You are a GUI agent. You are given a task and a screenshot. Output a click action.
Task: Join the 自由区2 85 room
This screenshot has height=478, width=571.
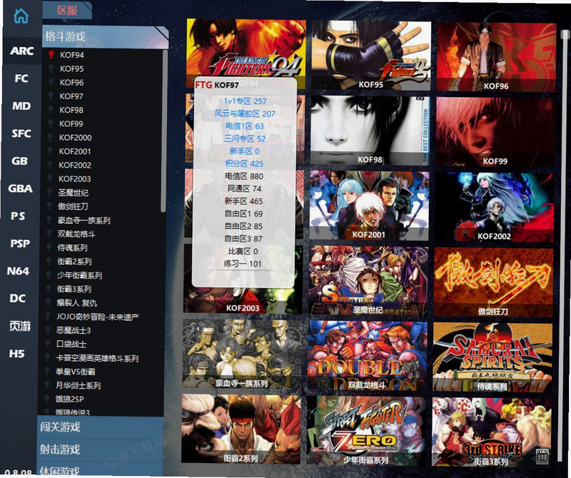pos(243,226)
